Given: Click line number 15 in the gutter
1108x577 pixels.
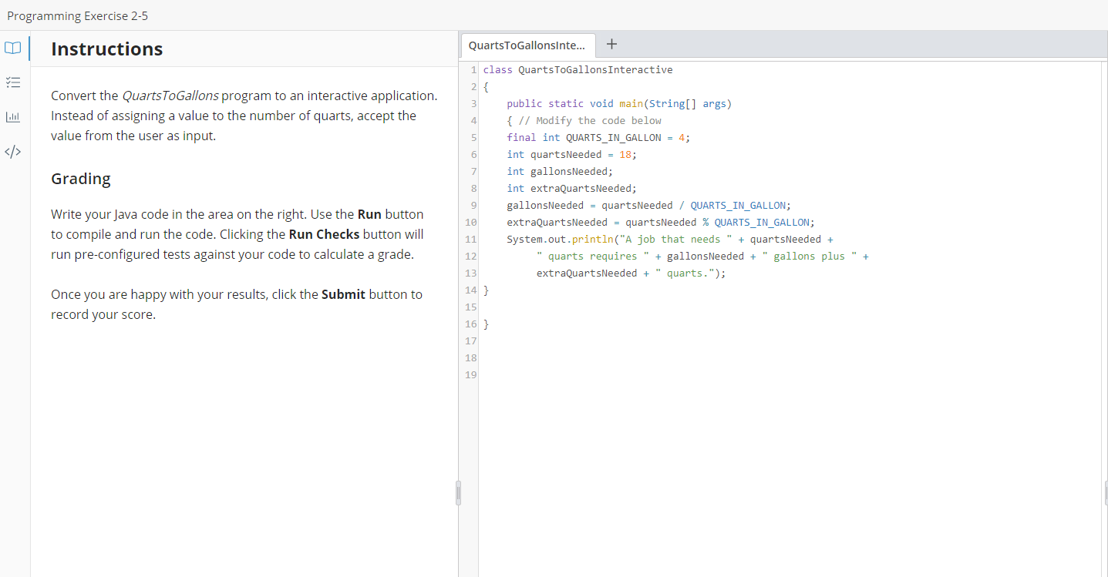Looking at the screenshot, I should tap(470, 307).
